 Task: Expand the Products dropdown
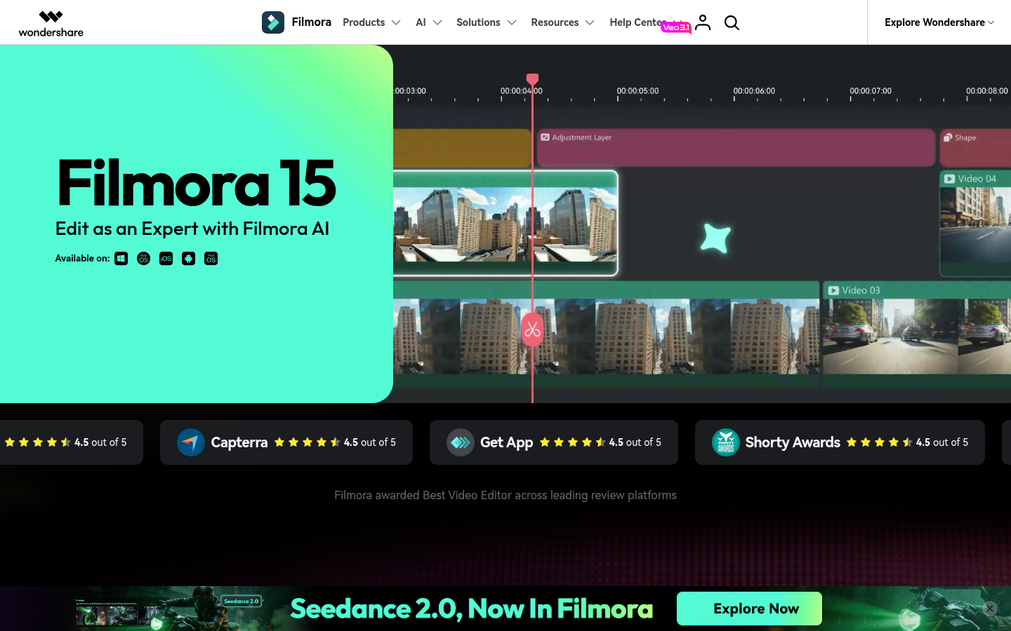(x=371, y=22)
